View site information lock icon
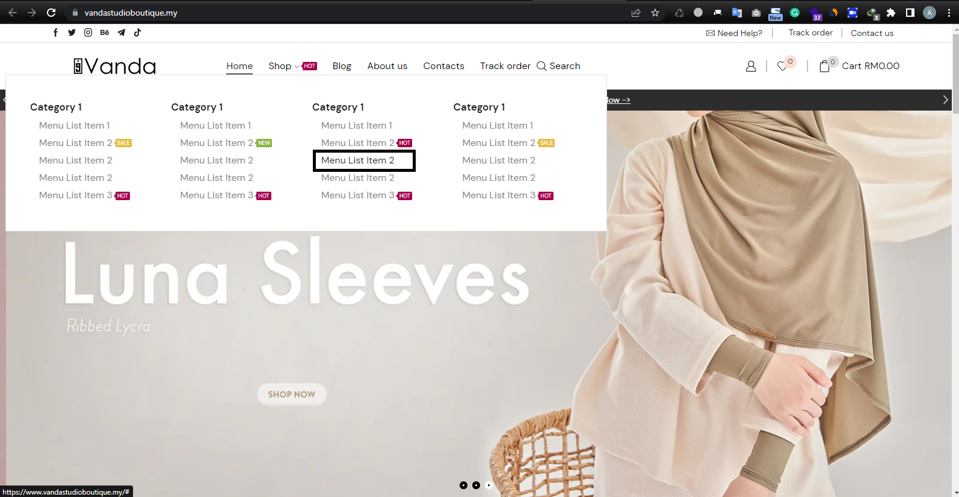Viewport: 959px width, 497px height. (x=75, y=13)
